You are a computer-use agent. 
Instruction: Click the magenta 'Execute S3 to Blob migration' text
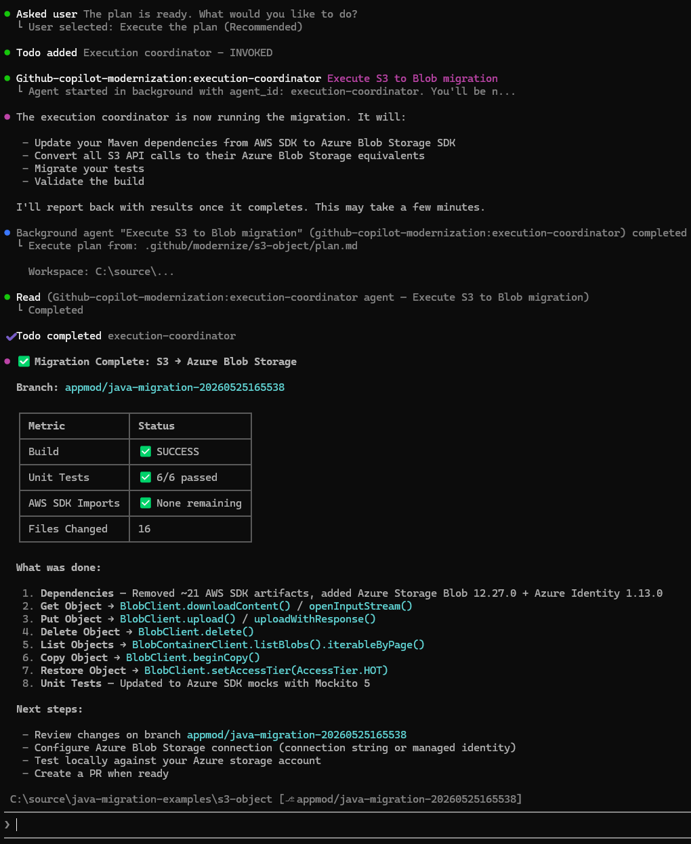[x=413, y=79]
